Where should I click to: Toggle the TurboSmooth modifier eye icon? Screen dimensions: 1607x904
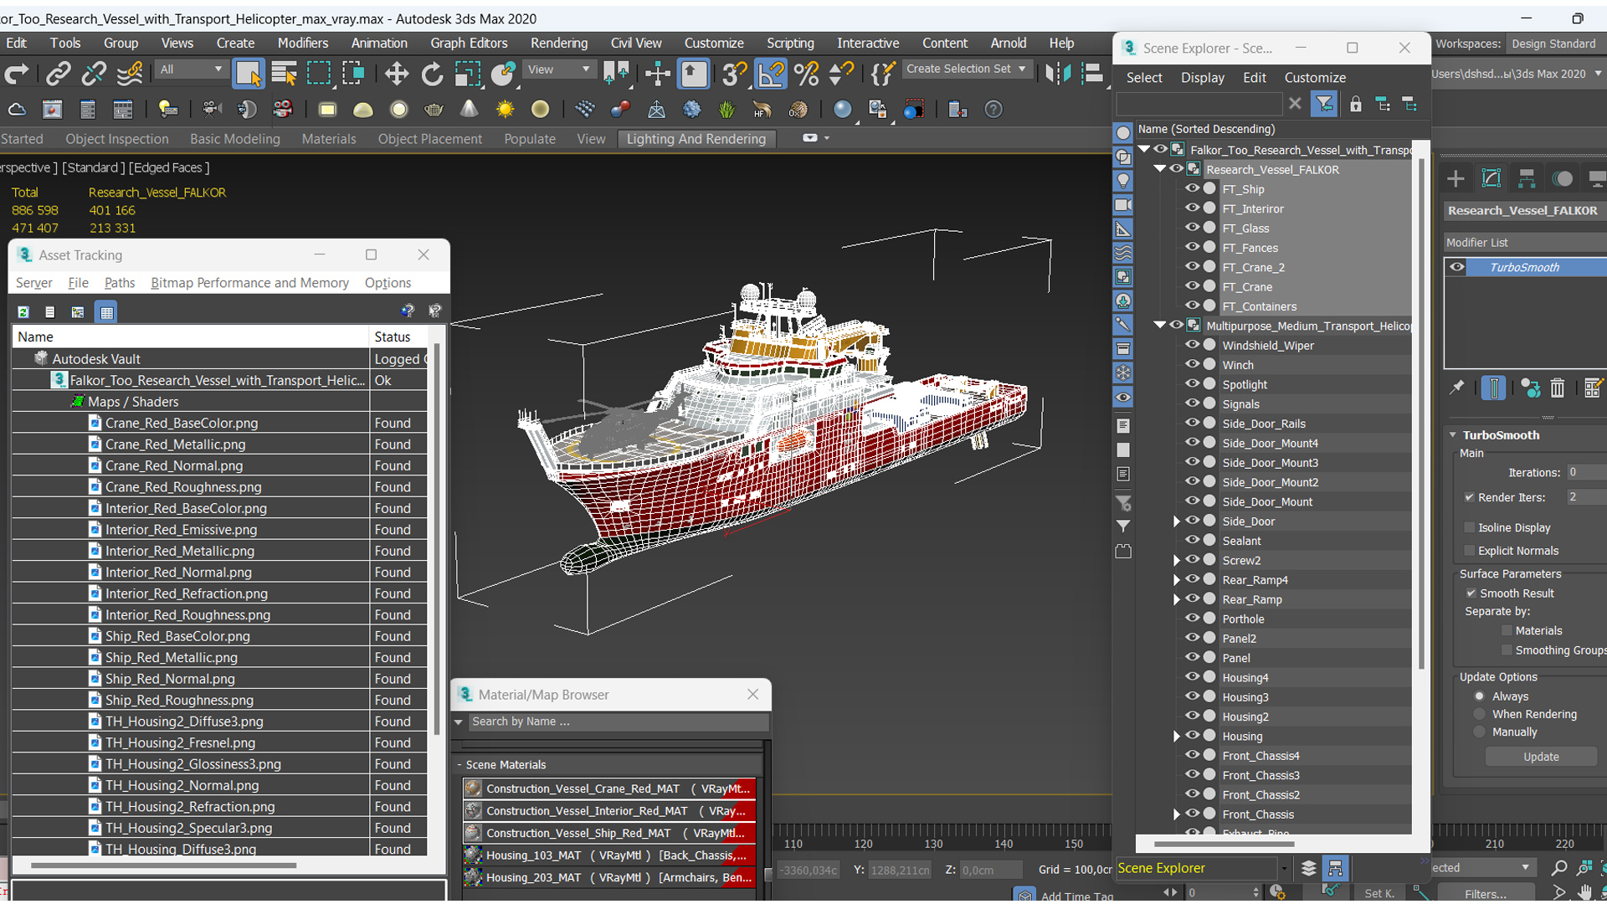click(1457, 267)
